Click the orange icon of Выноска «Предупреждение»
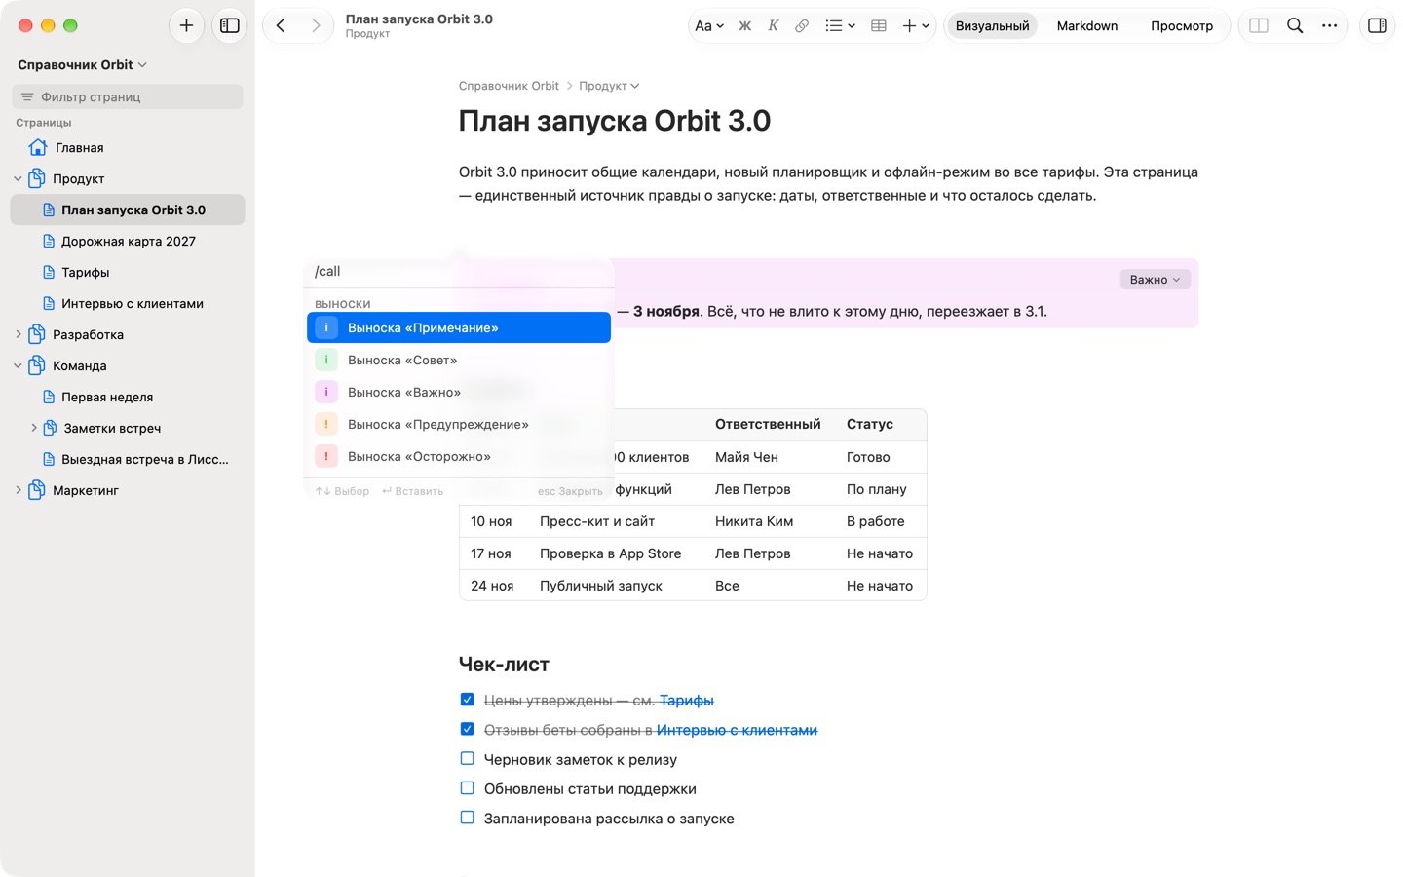 tap(326, 424)
